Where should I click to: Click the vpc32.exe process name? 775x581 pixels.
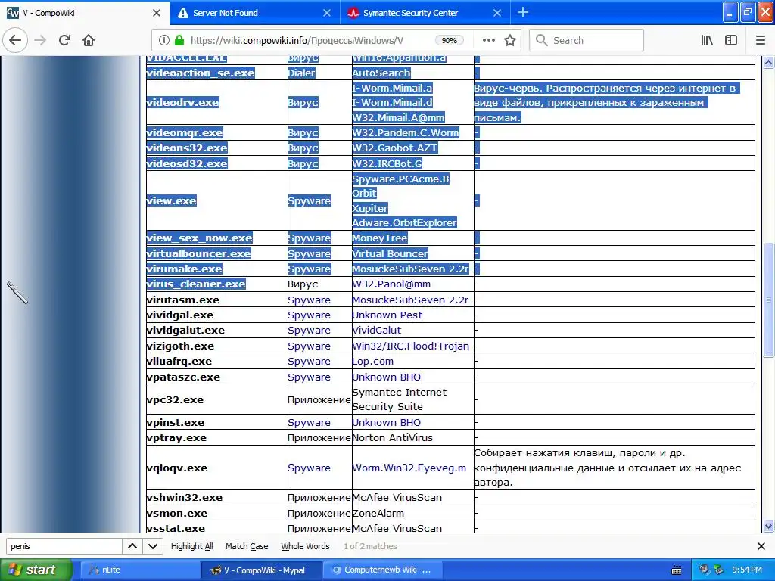(175, 399)
